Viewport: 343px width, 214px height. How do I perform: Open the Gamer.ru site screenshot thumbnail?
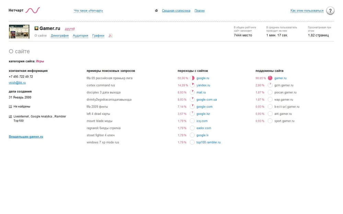pyautogui.click(x=19, y=32)
